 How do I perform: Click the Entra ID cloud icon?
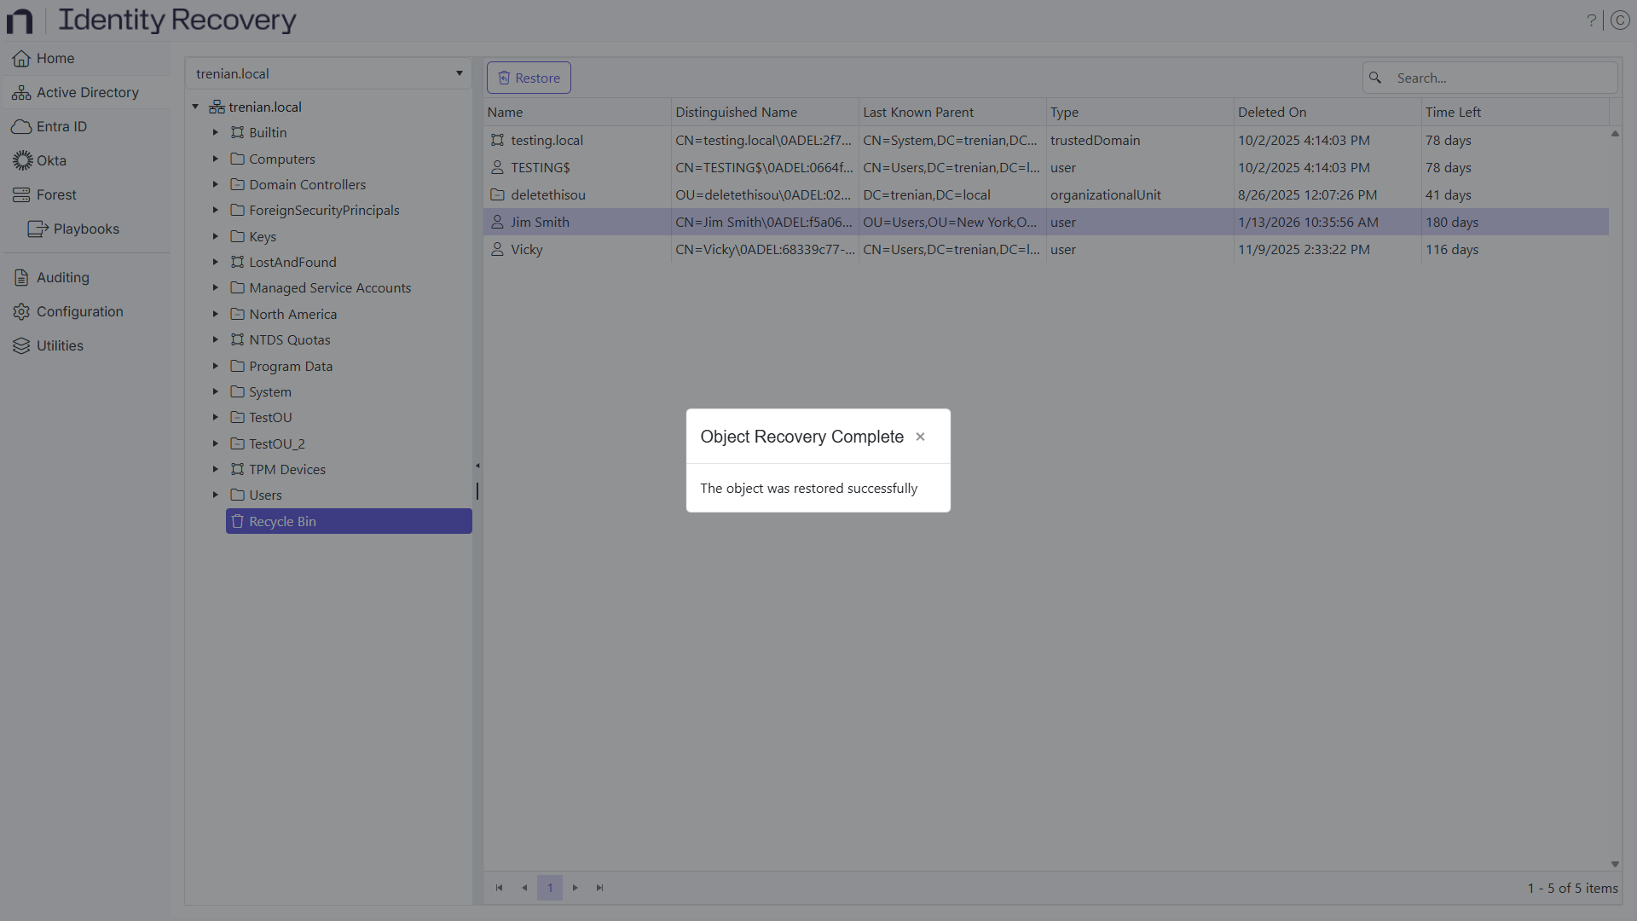[20, 126]
